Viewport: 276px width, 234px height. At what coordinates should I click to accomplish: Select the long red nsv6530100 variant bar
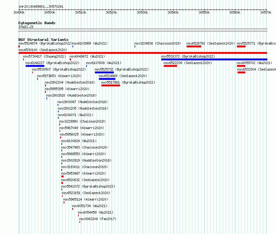pos(143,53)
